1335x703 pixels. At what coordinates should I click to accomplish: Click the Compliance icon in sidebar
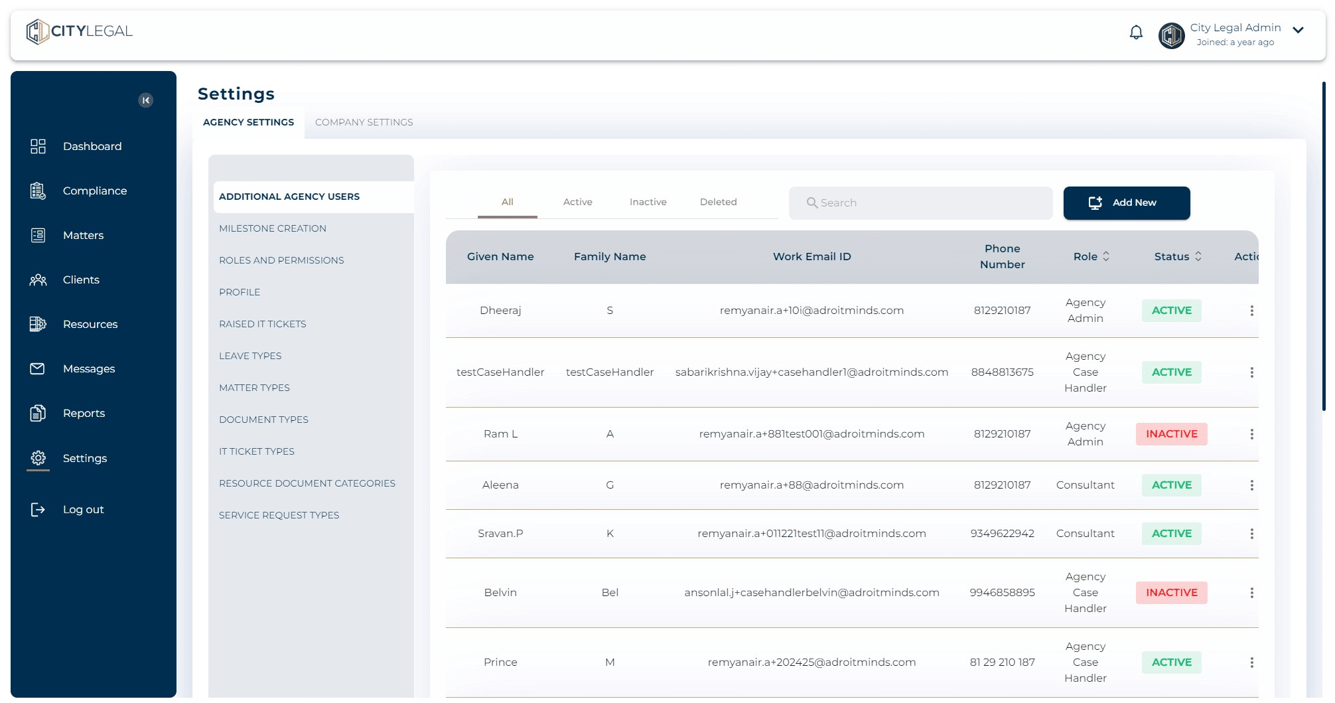pyautogui.click(x=38, y=191)
